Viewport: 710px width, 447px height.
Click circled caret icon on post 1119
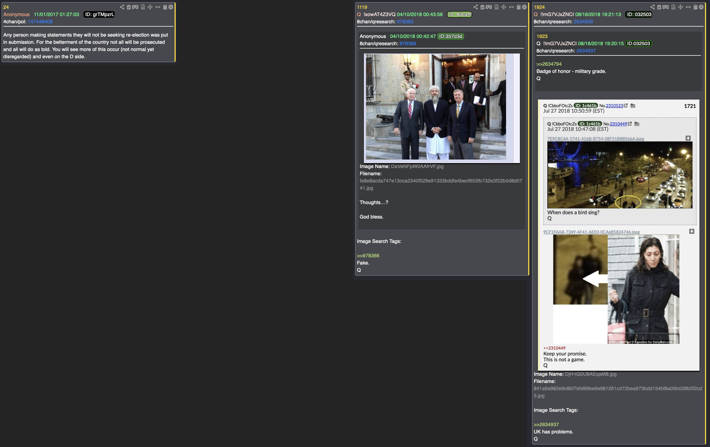(x=524, y=7)
